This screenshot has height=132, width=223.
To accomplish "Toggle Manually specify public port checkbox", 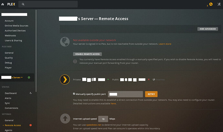I will (x=74, y=94).
